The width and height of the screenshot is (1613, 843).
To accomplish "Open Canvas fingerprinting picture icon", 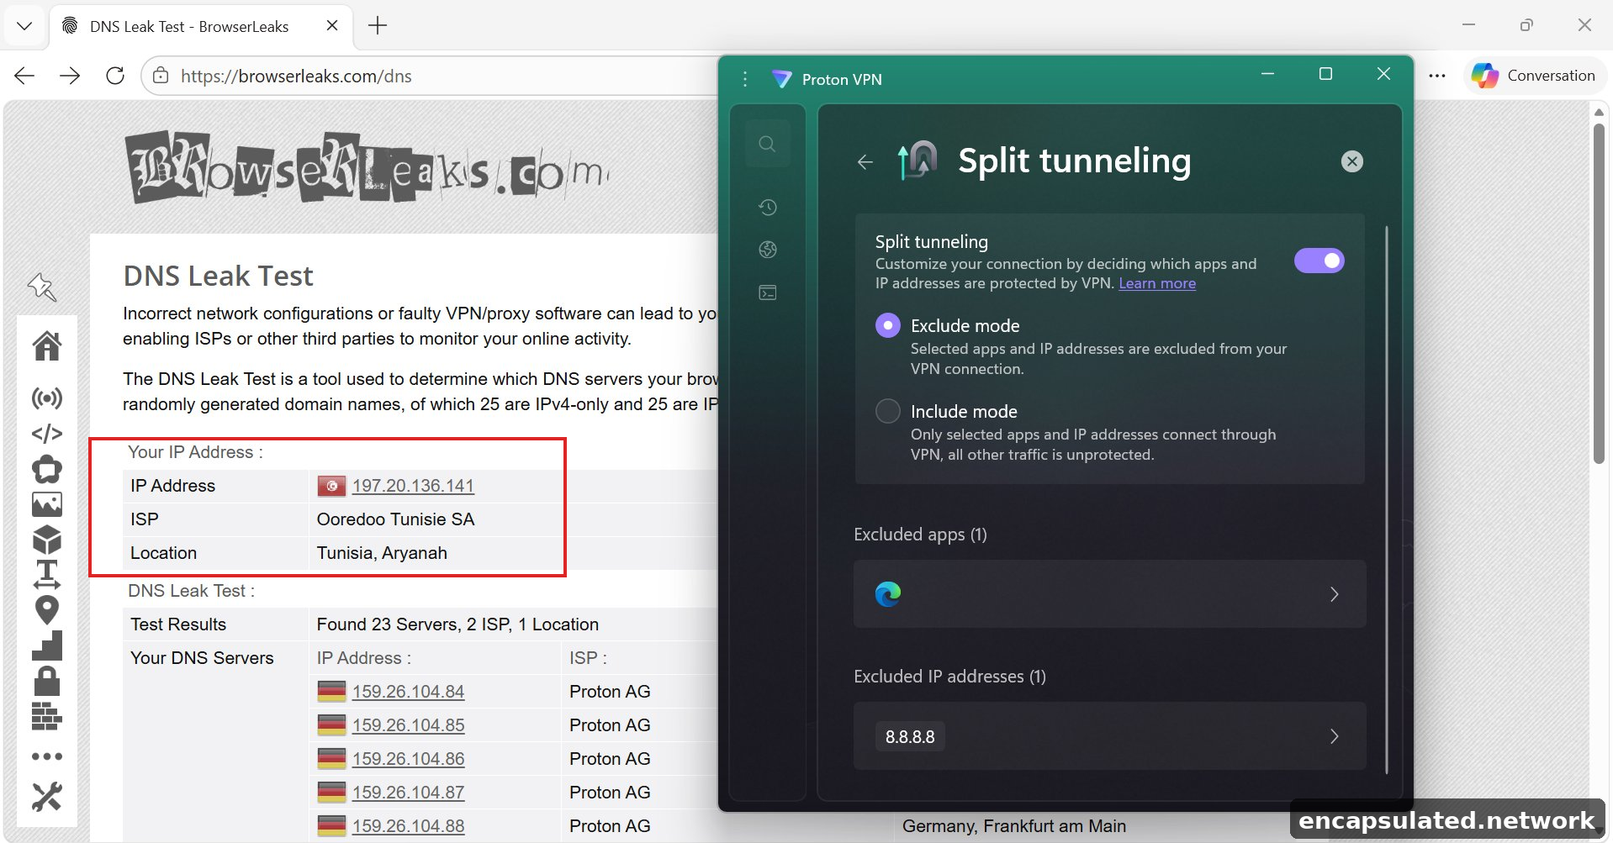I will [47, 504].
